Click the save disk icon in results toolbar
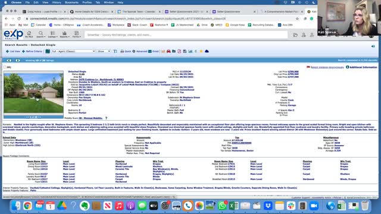This screenshot has height=214, width=381. tap(185, 51)
